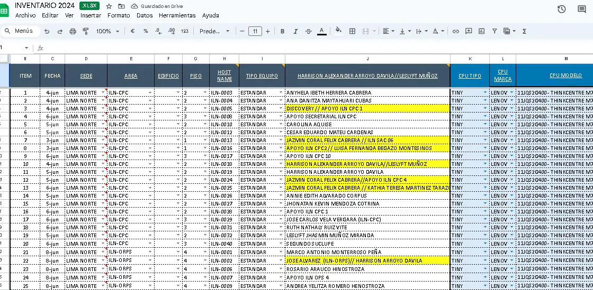Screen dimensions: 593x290
Task: Open CPU TIPO dropdown in item 5 row
Action: click(x=485, y=125)
